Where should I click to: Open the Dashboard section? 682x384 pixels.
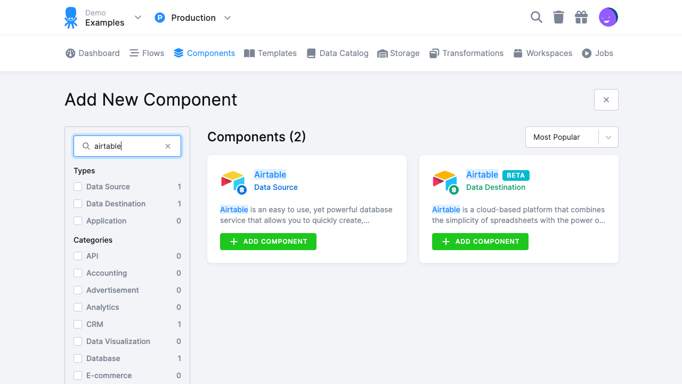coord(92,53)
